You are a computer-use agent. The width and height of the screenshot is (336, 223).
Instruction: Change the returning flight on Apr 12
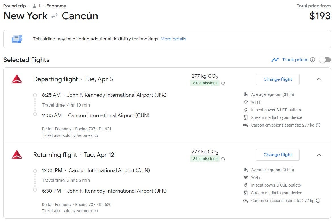(x=277, y=155)
